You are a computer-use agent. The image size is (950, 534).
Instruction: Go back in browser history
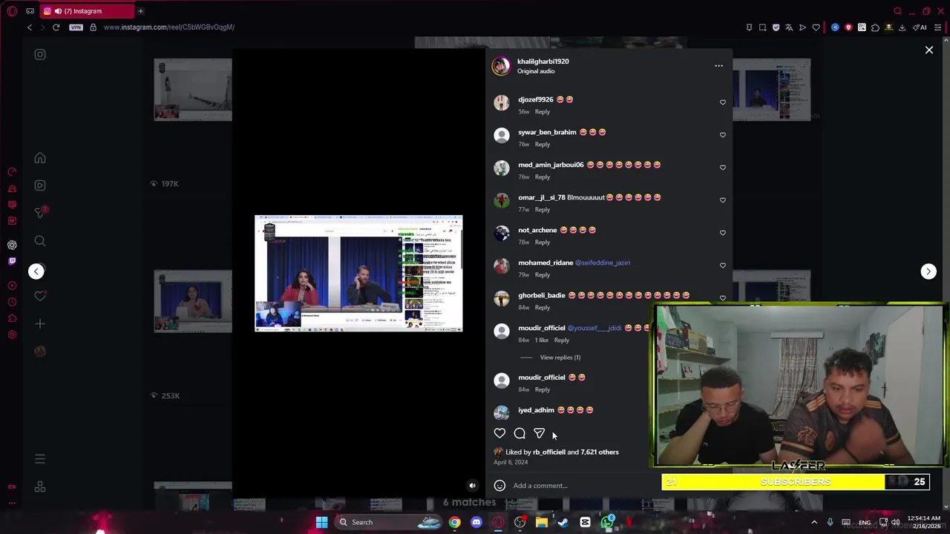pyautogui.click(x=30, y=27)
